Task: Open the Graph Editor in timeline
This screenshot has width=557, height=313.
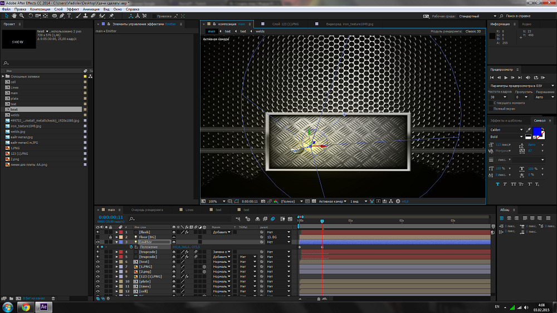Action: coord(290,219)
